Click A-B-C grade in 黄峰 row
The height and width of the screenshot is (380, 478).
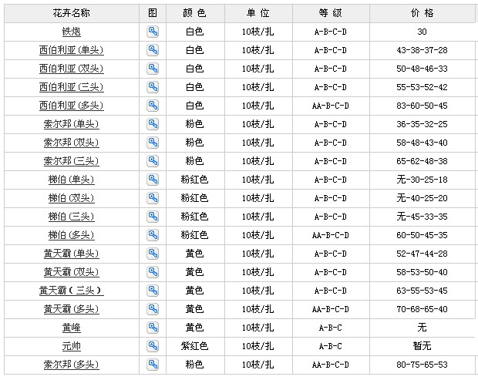[x=331, y=328]
